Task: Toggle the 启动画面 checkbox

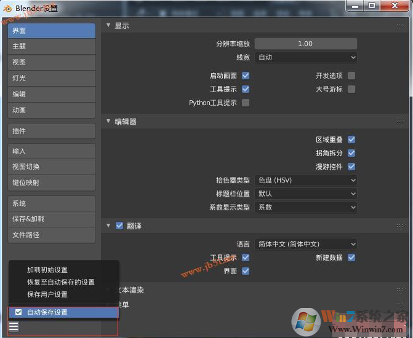Action: (x=246, y=76)
